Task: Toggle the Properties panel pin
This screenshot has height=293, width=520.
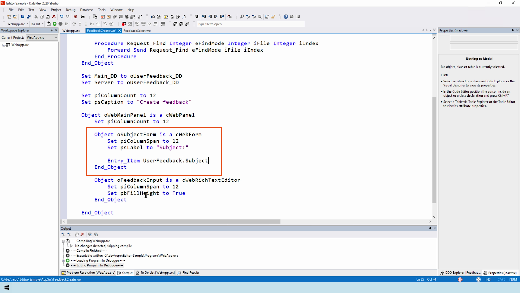Action: [x=513, y=30]
